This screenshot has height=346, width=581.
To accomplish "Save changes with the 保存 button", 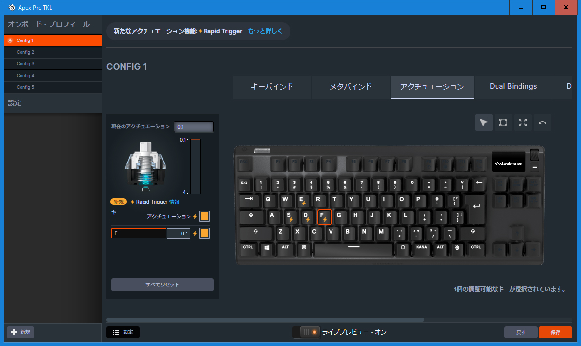I will pos(556,332).
